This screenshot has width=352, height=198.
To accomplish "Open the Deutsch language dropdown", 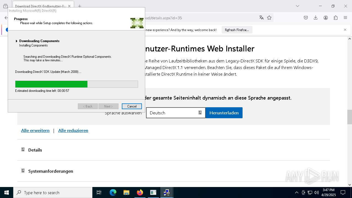I will click(x=176, y=113).
